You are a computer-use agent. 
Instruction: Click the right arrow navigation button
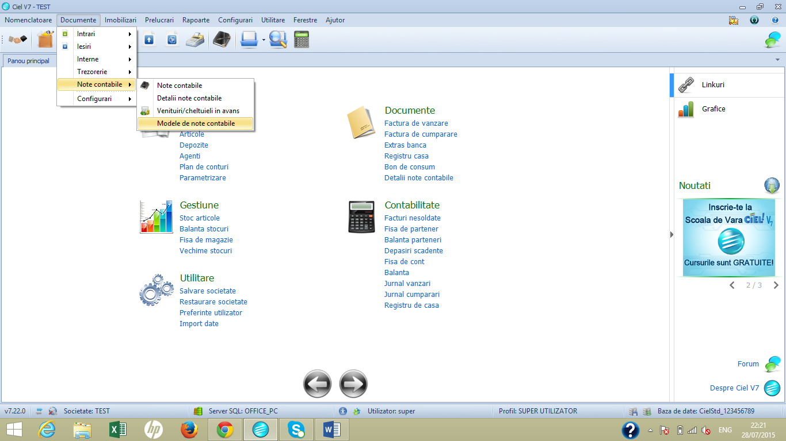click(353, 384)
